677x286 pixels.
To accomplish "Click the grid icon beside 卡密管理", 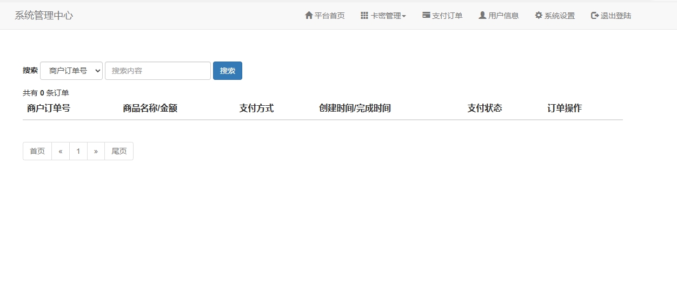I will point(364,16).
